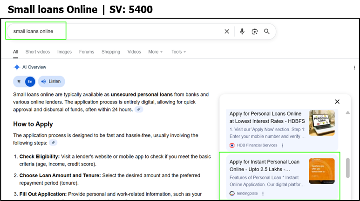Image resolution: width=360 pixels, height=201 pixels.
Task: Open AI Overview three-dot options menu
Action: pyautogui.click(x=354, y=68)
